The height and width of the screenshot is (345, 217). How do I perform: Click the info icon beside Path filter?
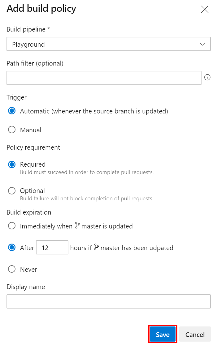point(207,78)
